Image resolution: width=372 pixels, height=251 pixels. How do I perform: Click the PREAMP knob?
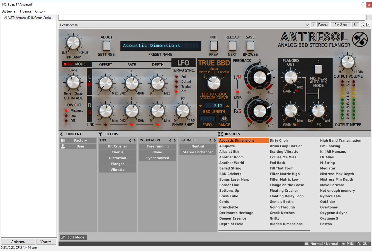point(74,43)
